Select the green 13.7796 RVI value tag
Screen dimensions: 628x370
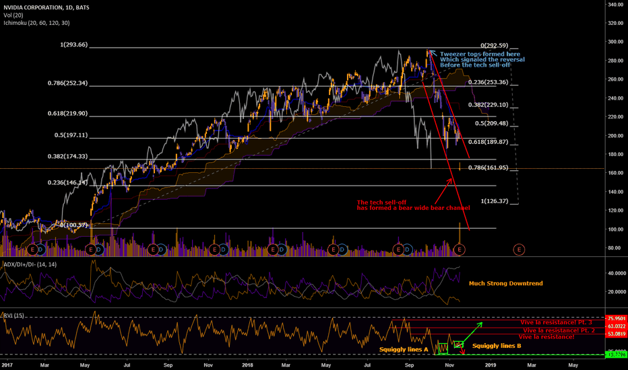(x=617, y=355)
